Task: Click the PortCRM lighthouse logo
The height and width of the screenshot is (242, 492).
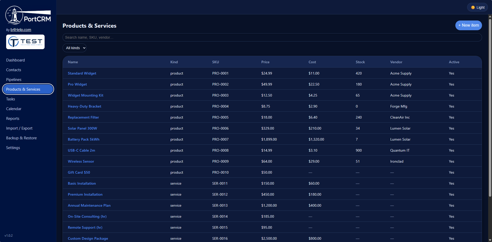Action: point(28,15)
